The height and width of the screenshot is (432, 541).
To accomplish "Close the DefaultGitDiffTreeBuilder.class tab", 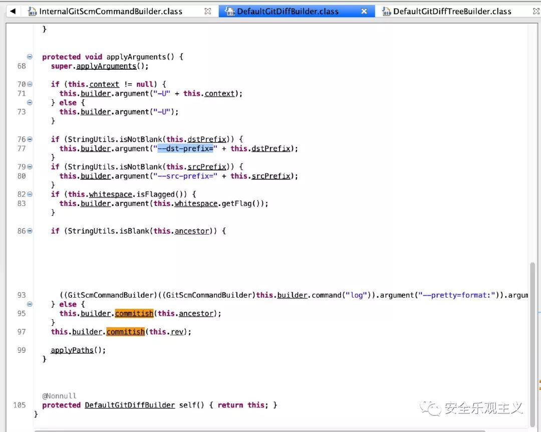I will click(536, 12).
